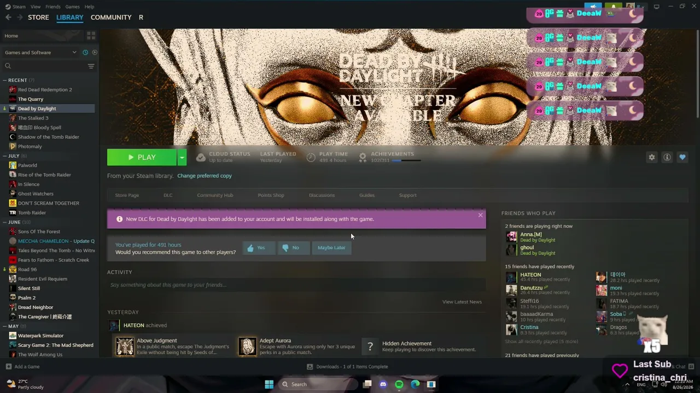
Task: Open the Discussions link
Action: [x=322, y=195]
